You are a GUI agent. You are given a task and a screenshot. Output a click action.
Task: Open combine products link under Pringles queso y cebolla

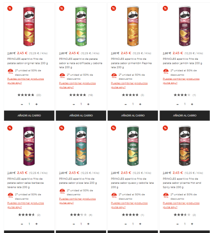point(129,205)
